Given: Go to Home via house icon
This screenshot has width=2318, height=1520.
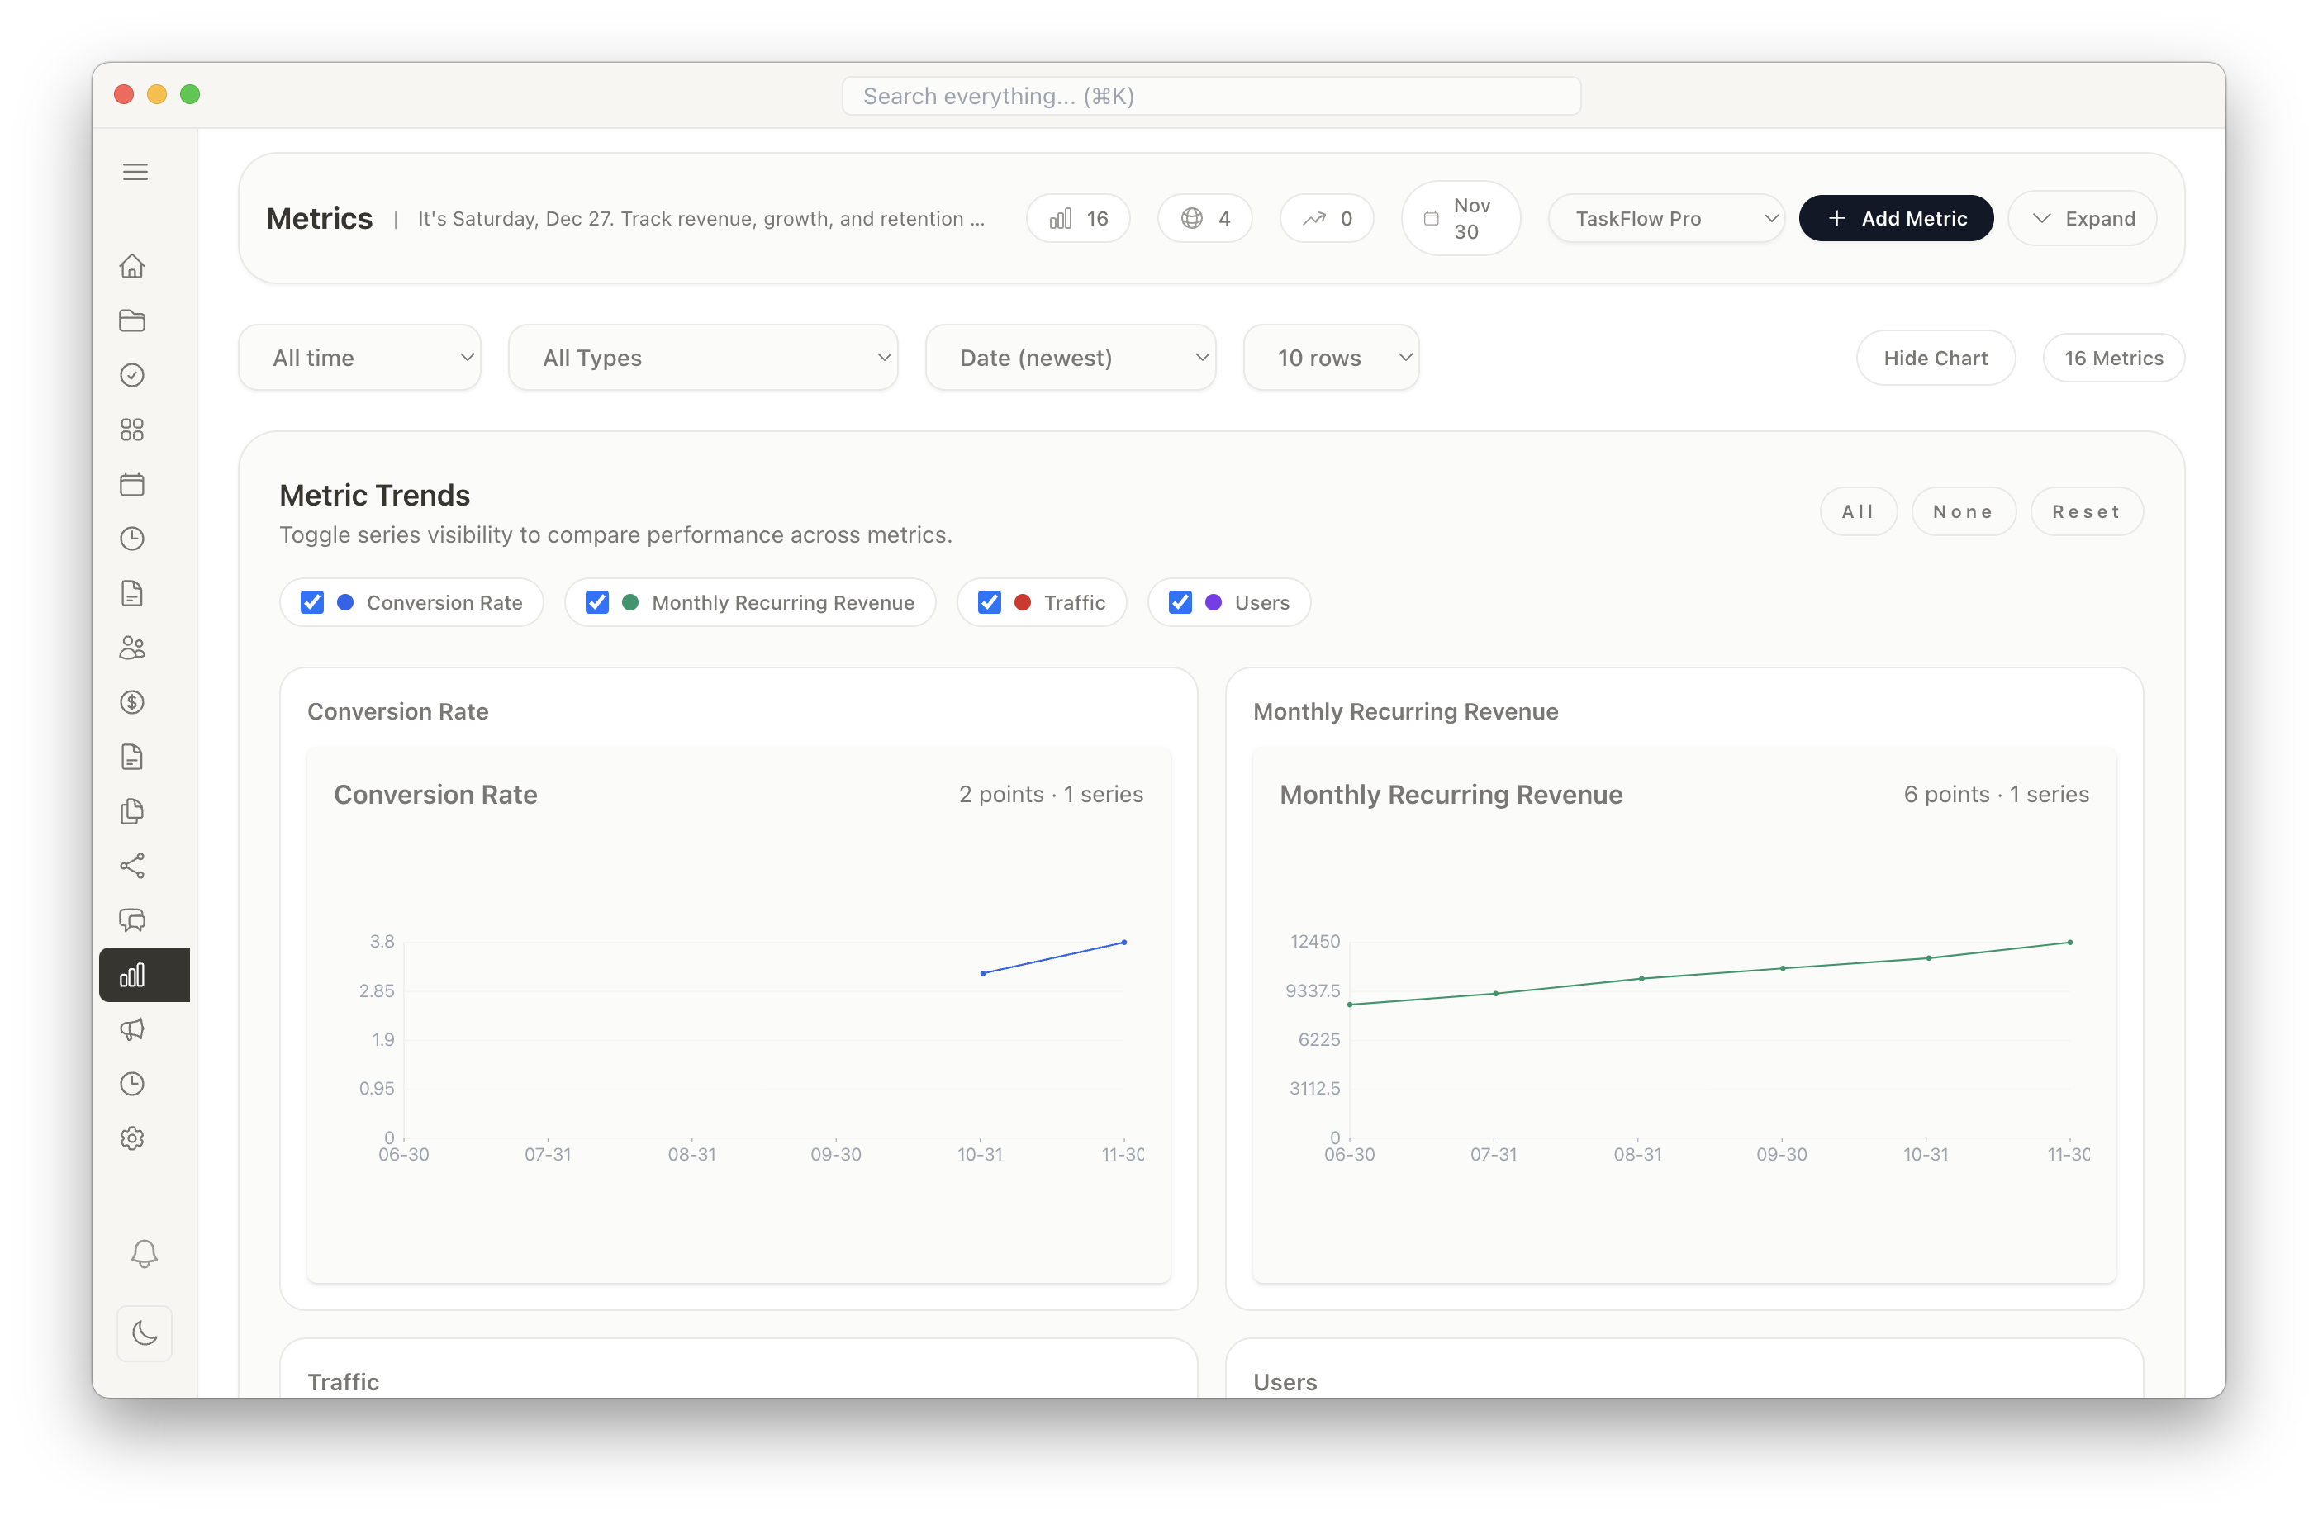Looking at the screenshot, I should [132, 266].
